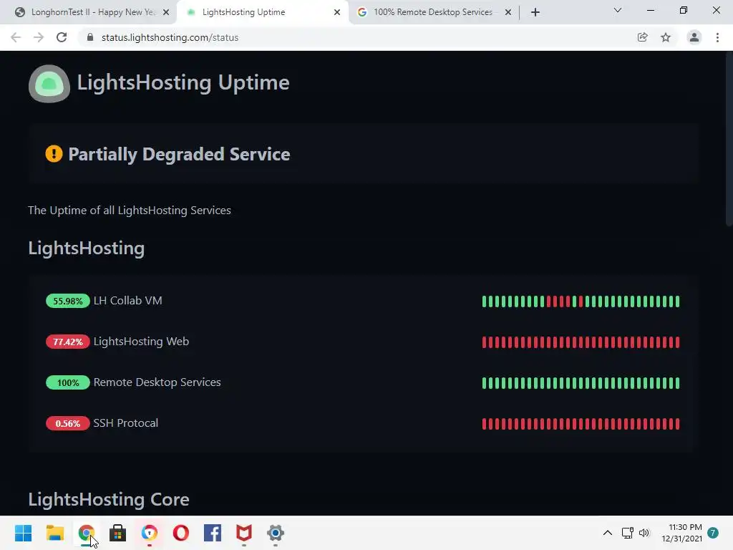Close the LightsHosting Uptime tab
The image size is (733, 550).
337,12
